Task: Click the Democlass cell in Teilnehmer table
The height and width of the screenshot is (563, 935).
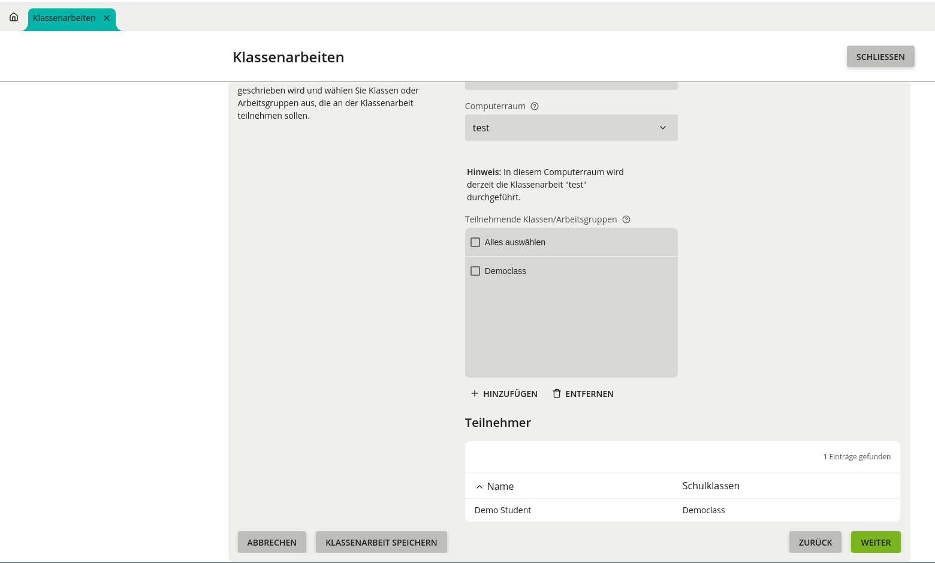Action: (x=704, y=510)
